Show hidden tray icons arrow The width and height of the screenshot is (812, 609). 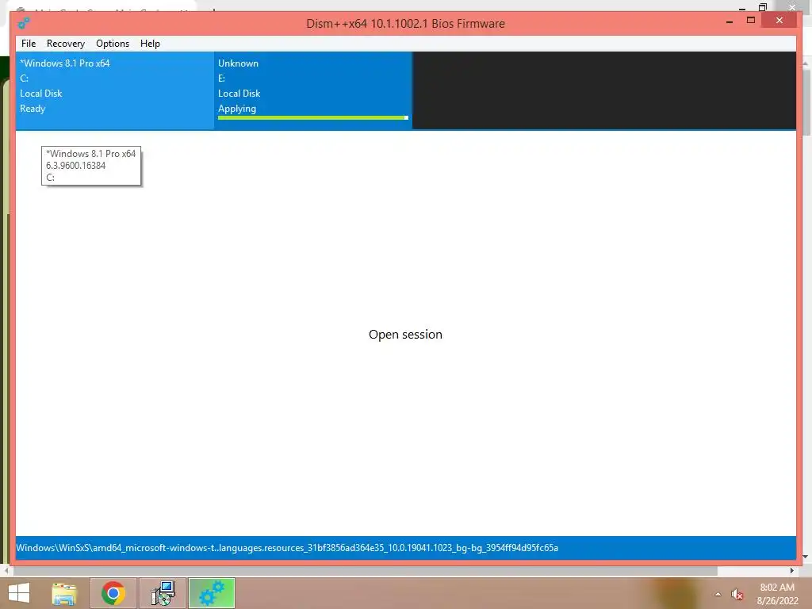pyautogui.click(x=718, y=594)
